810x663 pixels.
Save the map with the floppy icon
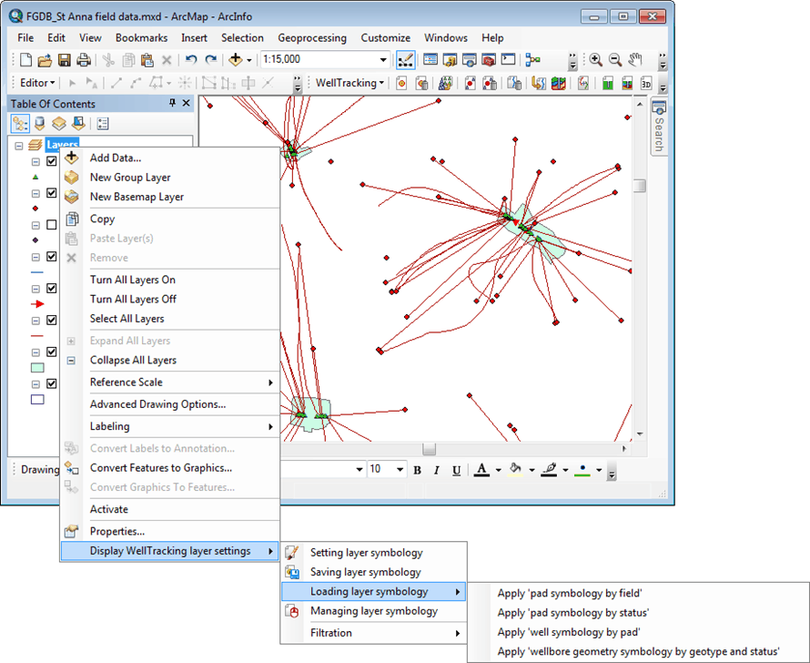(x=64, y=60)
